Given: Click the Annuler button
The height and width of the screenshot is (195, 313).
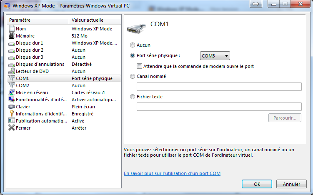Looking at the screenshot, I should point(291,184).
